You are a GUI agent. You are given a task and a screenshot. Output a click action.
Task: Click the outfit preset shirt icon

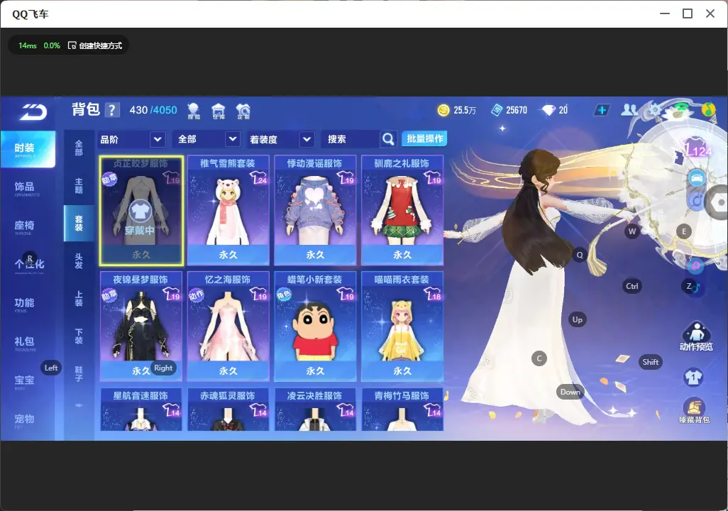tap(694, 377)
